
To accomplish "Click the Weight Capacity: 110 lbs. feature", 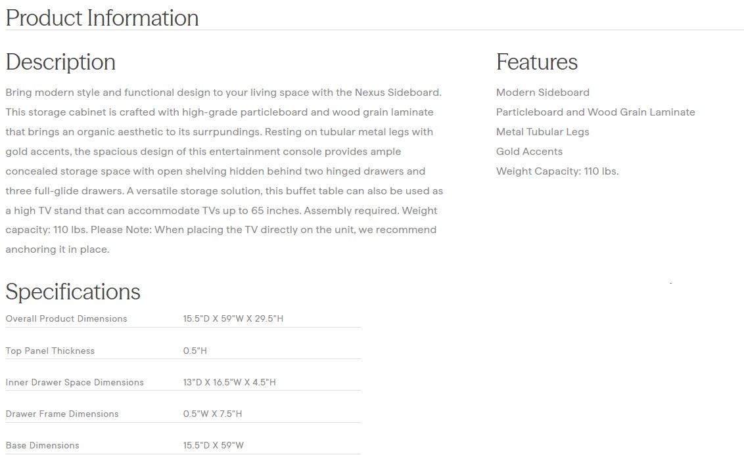I will [557, 171].
